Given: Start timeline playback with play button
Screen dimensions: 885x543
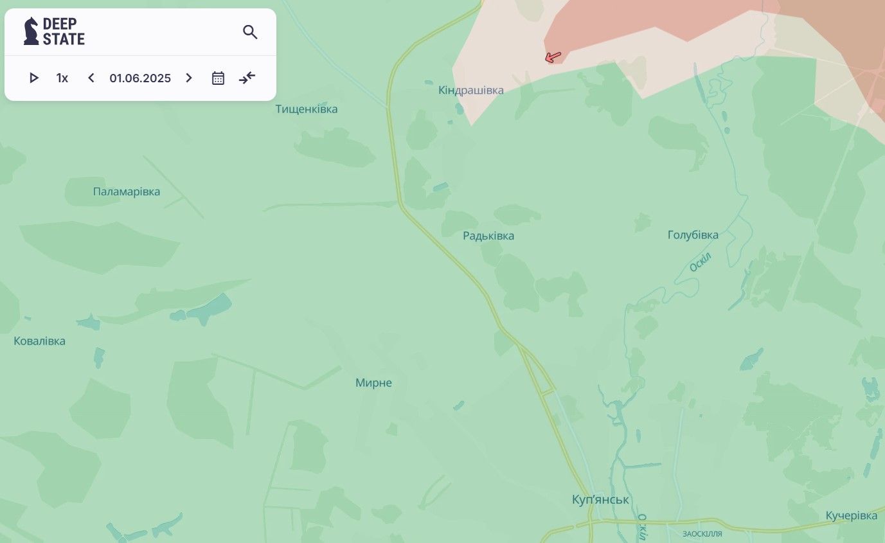Looking at the screenshot, I should [34, 78].
